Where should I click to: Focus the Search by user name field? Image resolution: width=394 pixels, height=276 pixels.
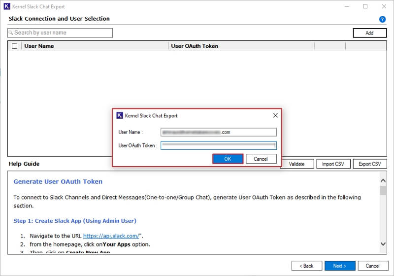pyautogui.click(x=60, y=33)
